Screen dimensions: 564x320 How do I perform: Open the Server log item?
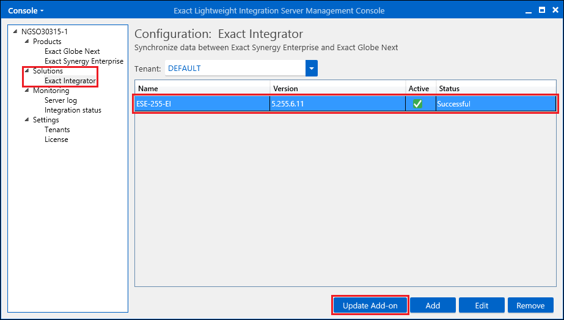click(x=60, y=100)
